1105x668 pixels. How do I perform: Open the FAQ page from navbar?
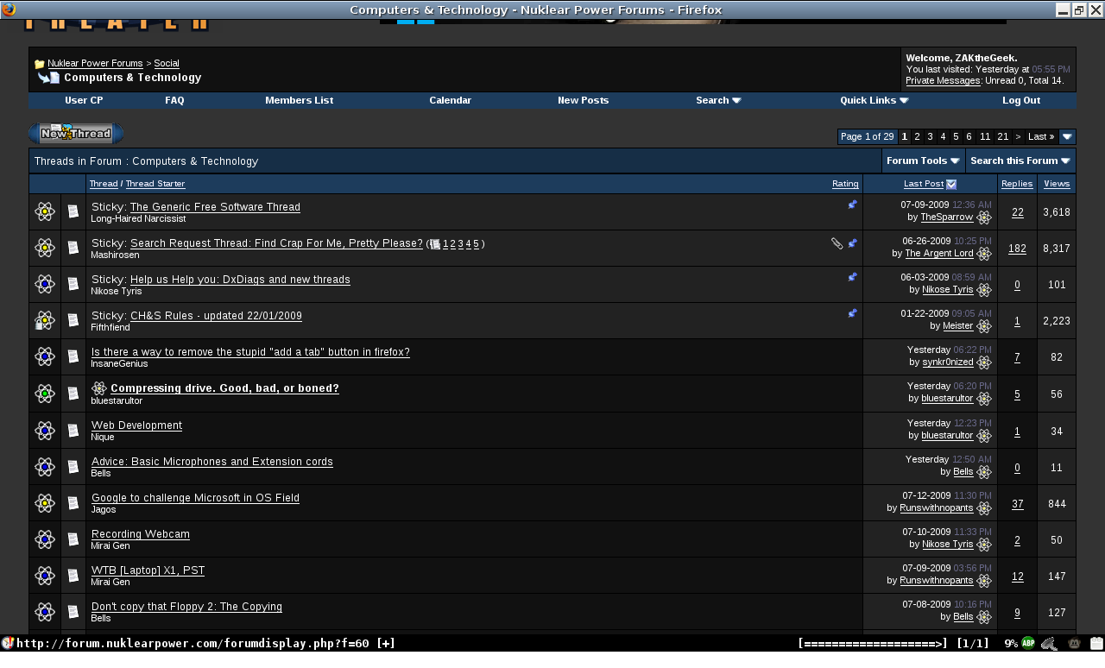click(x=174, y=100)
